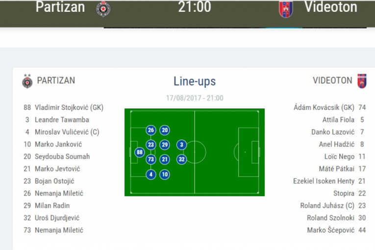This screenshot has height=250, width=375.
Task: Click the Partizan team name in the header
Action: point(60,7)
